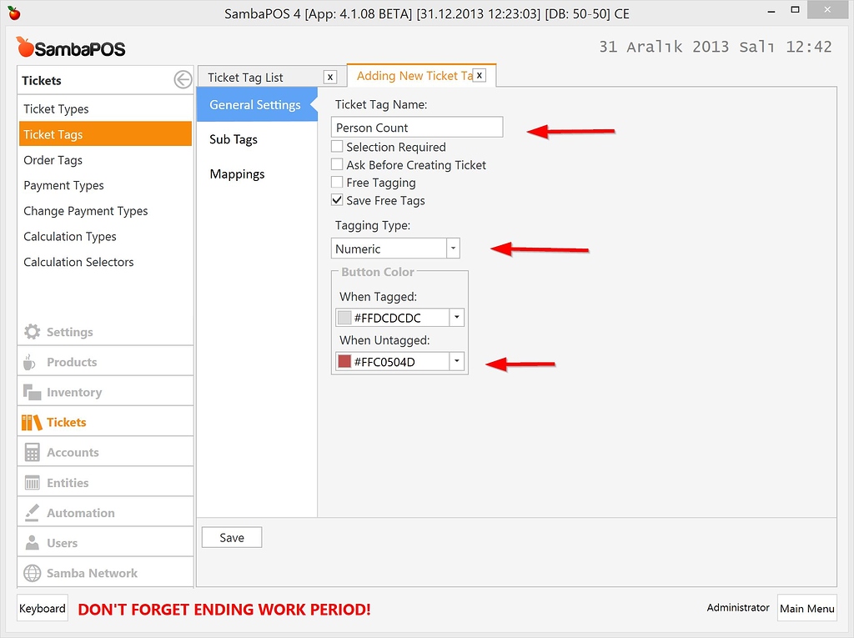Expand the When Tagged color dropdown
This screenshot has width=854, height=638.
456,317
